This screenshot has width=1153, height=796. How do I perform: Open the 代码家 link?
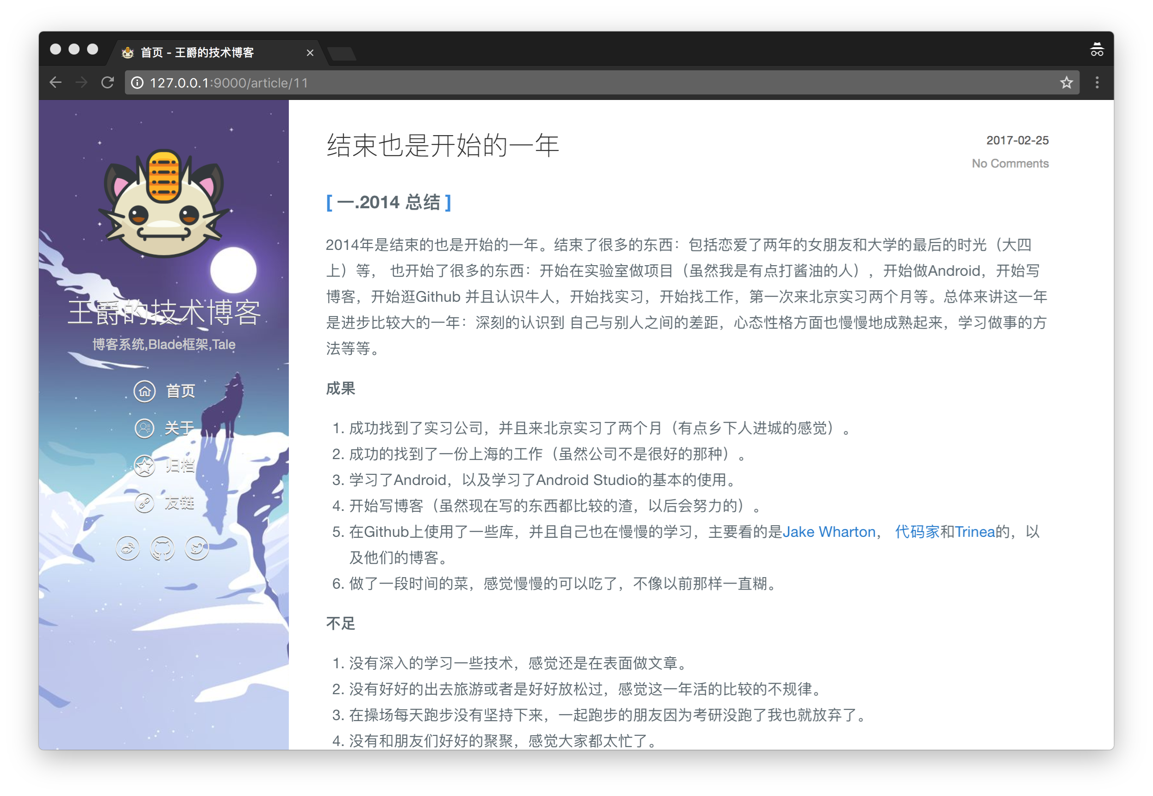(x=917, y=532)
